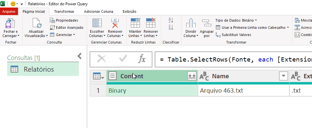Open Propriedades of the query
Image resolution: width=312 pixels, height=128 pixels.
64,20
